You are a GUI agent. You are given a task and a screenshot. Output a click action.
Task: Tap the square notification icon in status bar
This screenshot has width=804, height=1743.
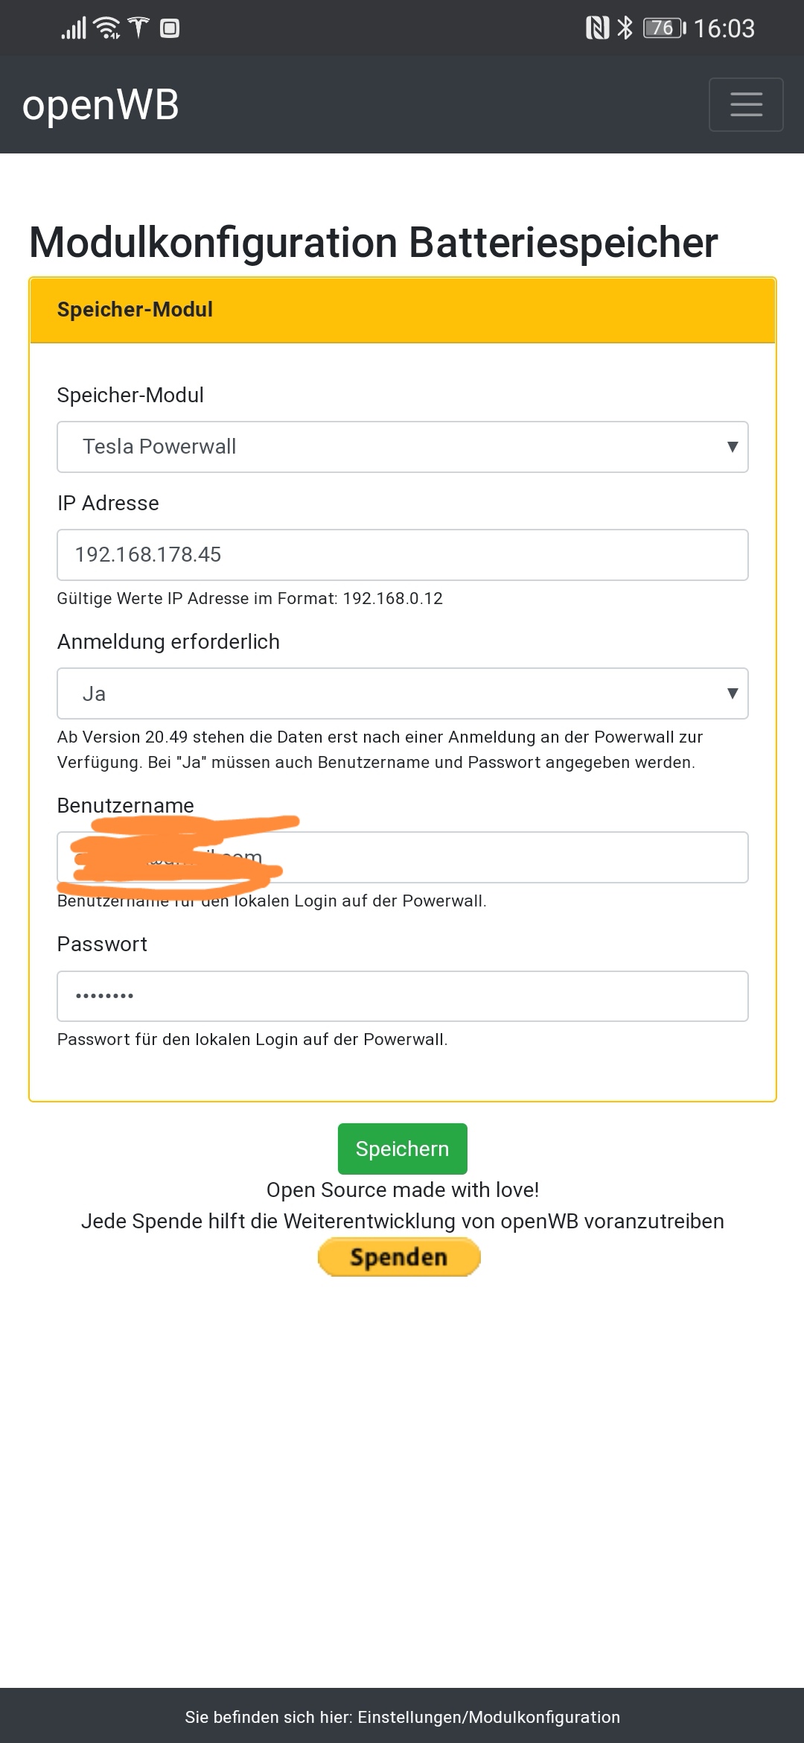pyautogui.click(x=170, y=29)
